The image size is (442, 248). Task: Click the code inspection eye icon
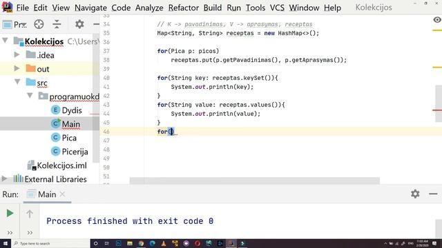437,20
